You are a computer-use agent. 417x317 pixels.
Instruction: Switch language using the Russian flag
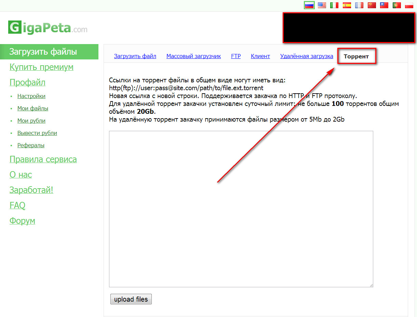pyautogui.click(x=309, y=5)
